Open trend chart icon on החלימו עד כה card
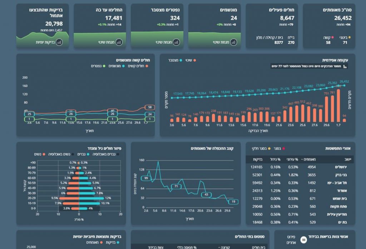Screen dimensions: 366x249 pyautogui.click(x=119, y=42)
